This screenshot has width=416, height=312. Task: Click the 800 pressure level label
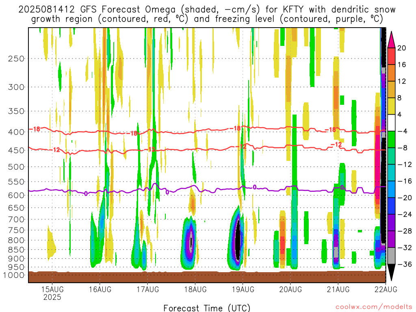coord(16,240)
